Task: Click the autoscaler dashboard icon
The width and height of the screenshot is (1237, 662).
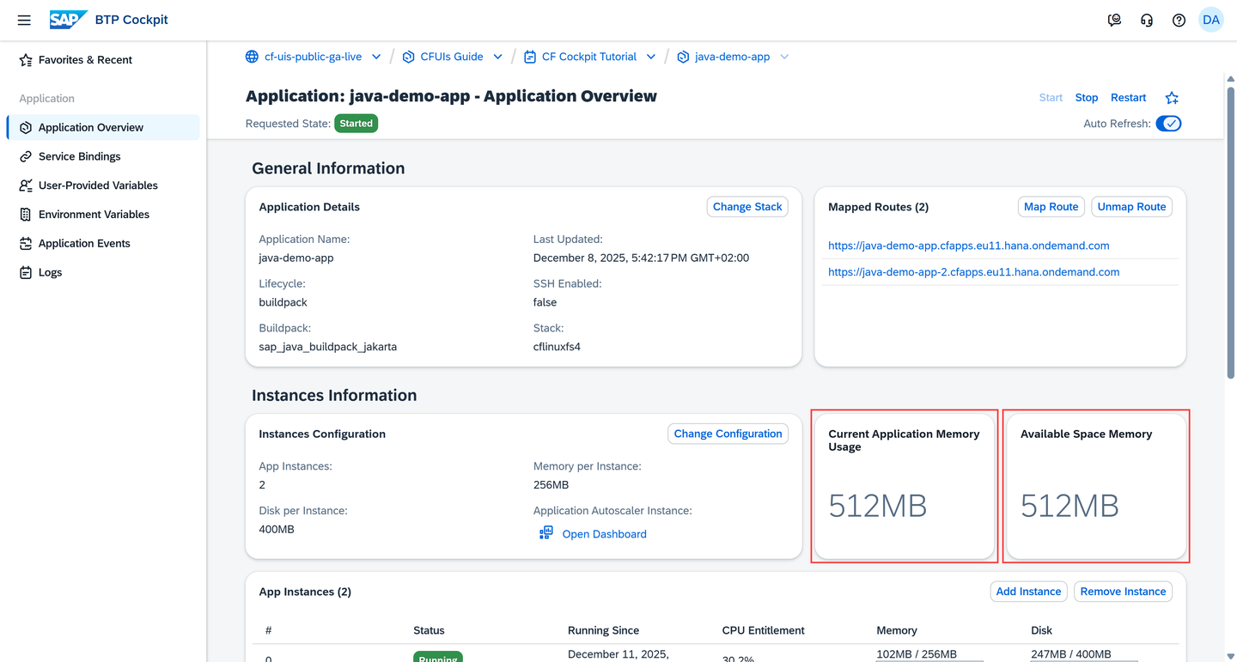Action: 545,533
